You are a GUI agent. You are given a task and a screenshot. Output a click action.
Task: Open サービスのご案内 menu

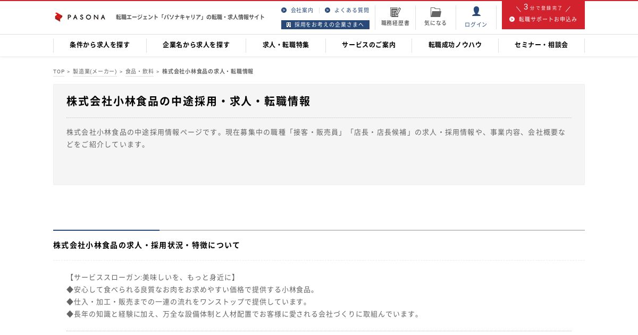(x=368, y=45)
